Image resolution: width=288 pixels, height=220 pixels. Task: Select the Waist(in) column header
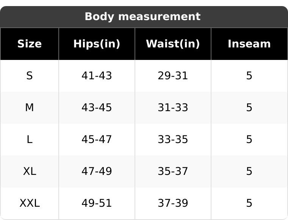click(x=173, y=44)
